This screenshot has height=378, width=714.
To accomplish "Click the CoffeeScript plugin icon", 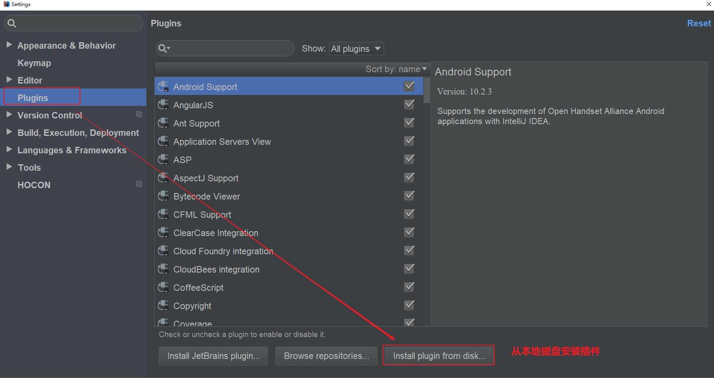I will pos(163,287).
